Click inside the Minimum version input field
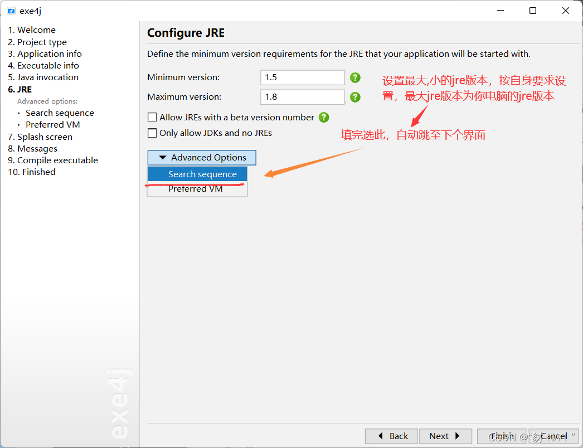The width and height of the screenshot is (583, 448). 302,77
